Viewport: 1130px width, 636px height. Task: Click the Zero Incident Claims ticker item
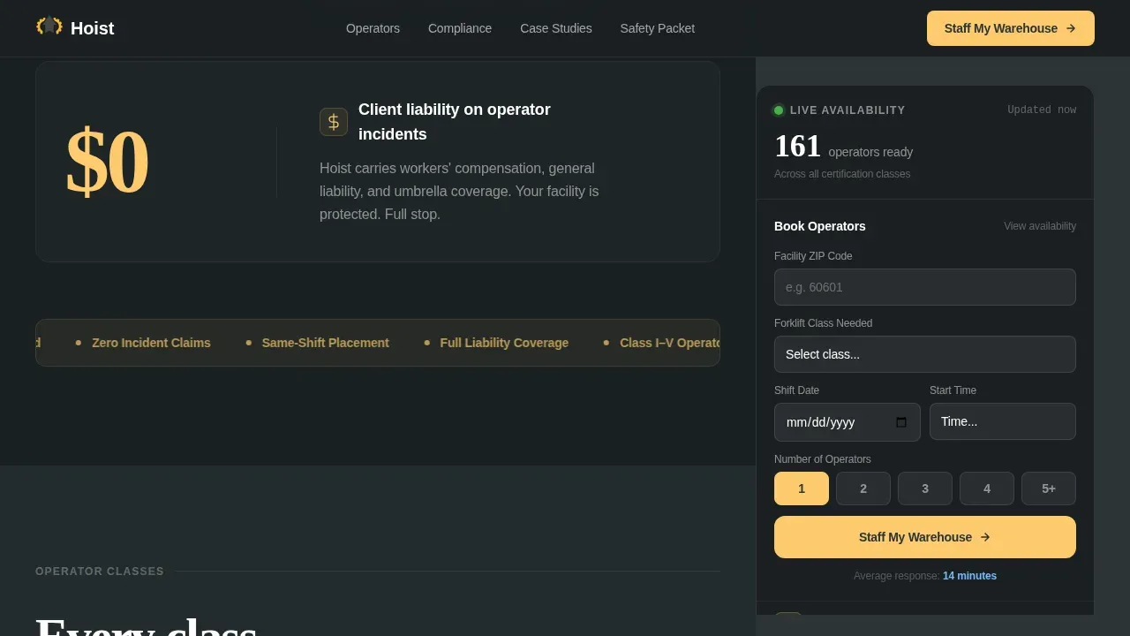click(151, 343)
